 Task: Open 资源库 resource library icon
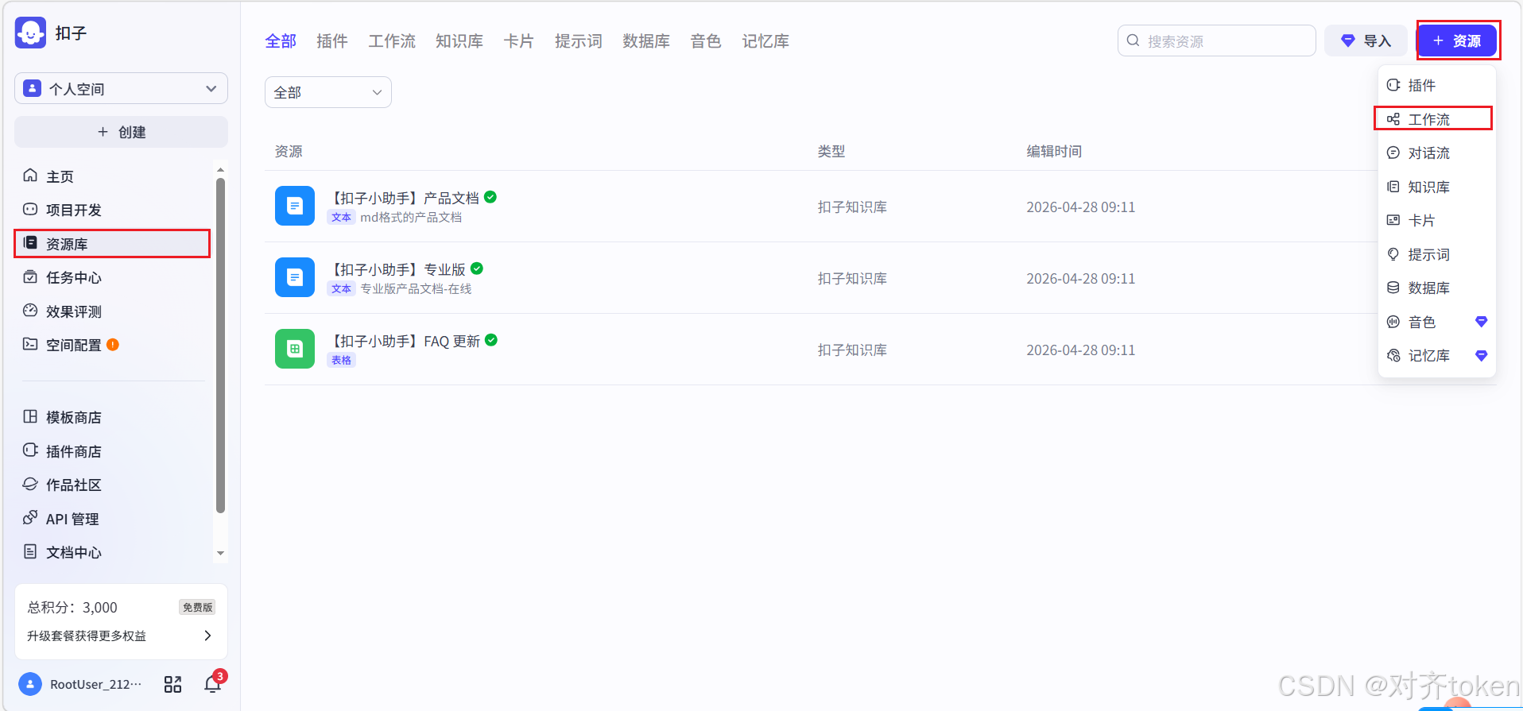(x=30, y=243)
